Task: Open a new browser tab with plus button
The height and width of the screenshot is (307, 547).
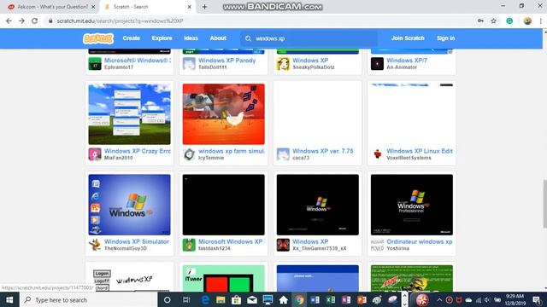Action: click(205, 7)
